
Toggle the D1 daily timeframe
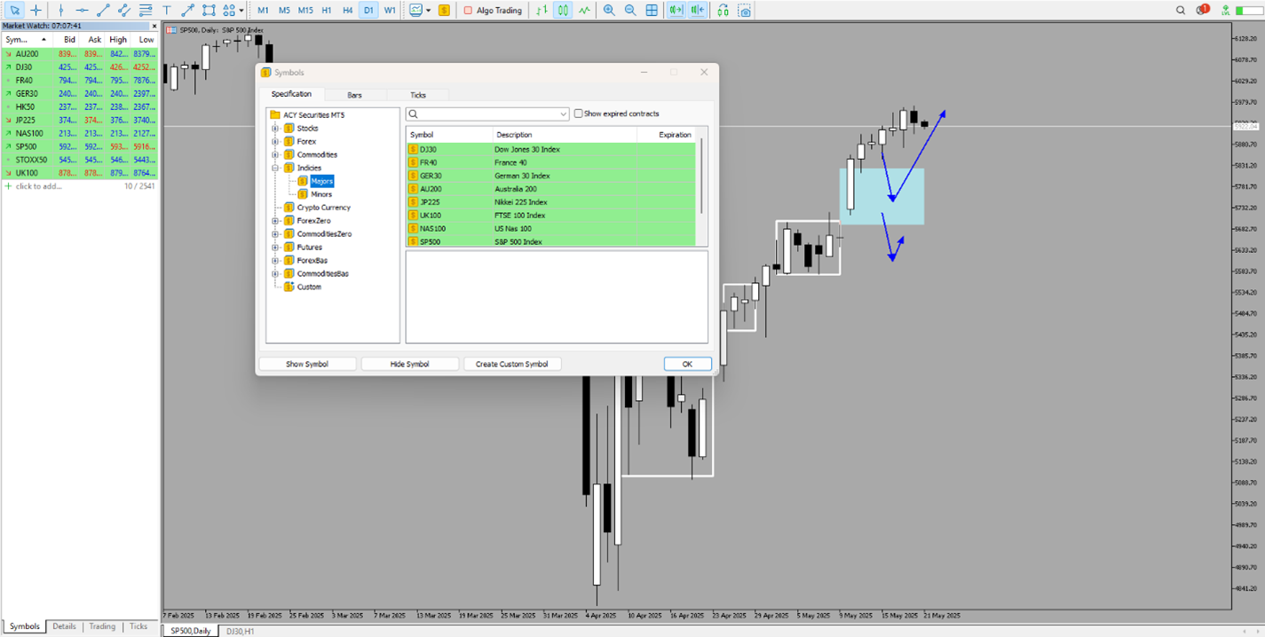tap(368, 11)
